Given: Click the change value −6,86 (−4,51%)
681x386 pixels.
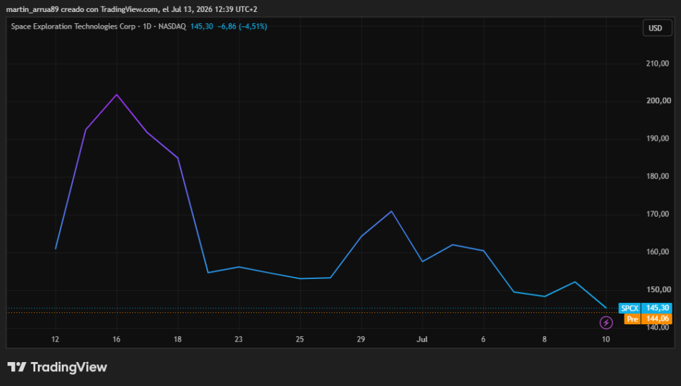Looking at the screenshot, I should click(242, 27).
